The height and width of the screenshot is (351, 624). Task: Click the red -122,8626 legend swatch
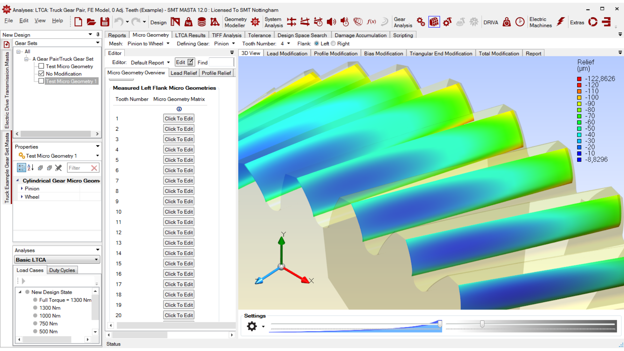(579, 79)
